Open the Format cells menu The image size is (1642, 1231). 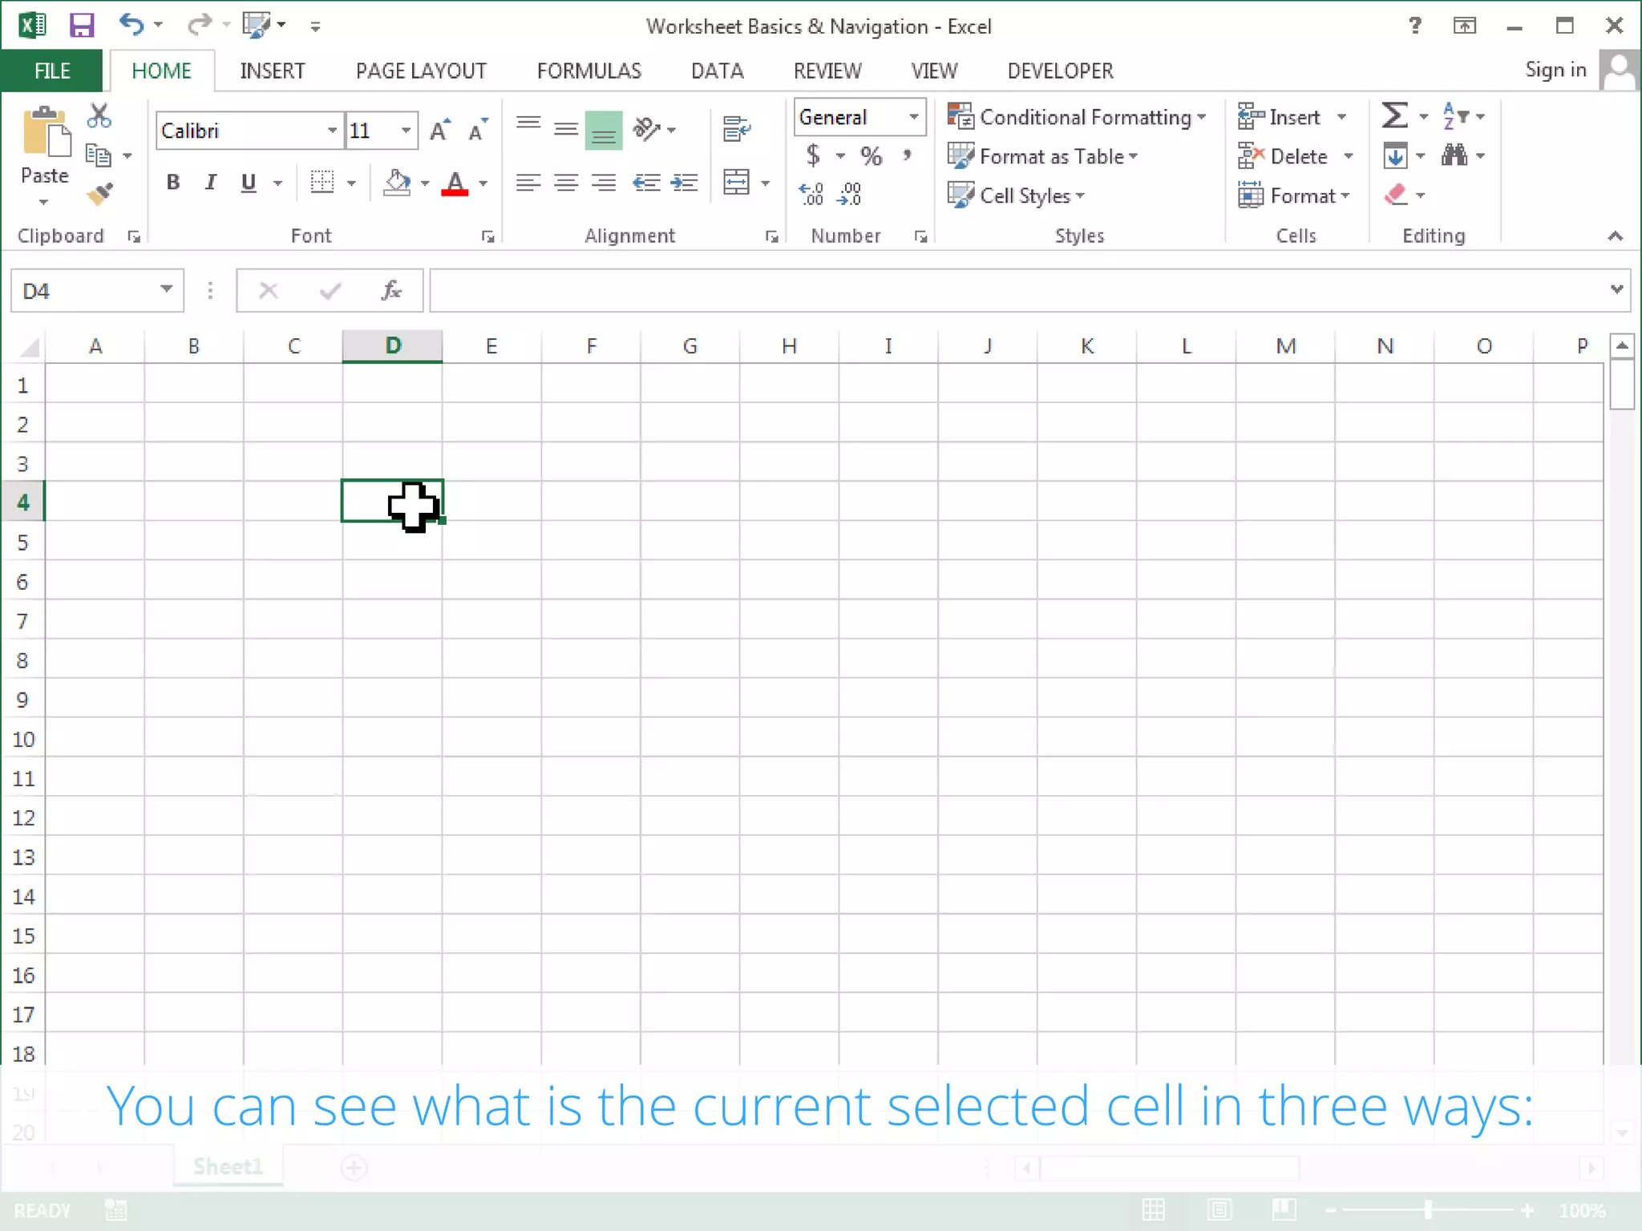coord(1294,196)
